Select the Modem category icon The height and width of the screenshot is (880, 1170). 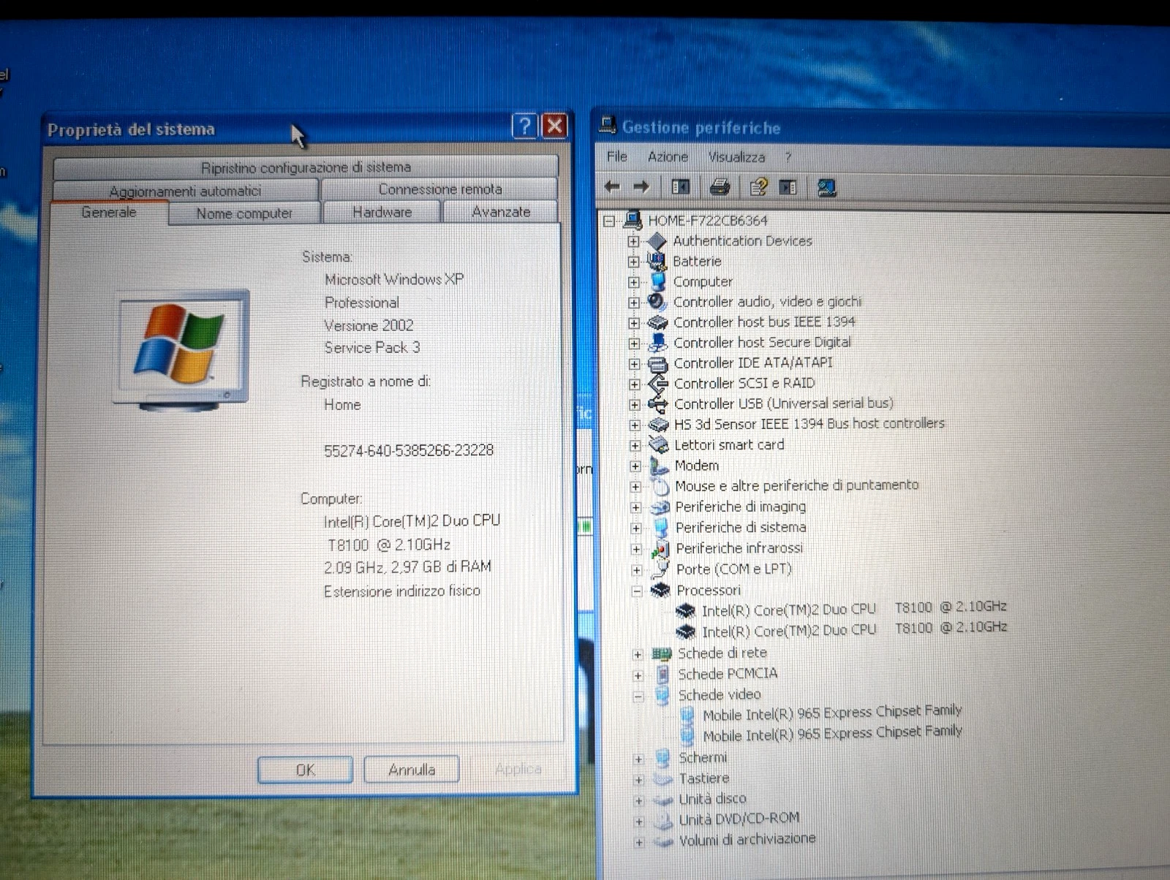coord(660,466)
